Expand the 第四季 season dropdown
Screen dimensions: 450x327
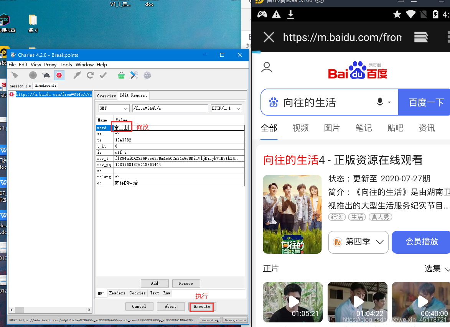(358, 242)
